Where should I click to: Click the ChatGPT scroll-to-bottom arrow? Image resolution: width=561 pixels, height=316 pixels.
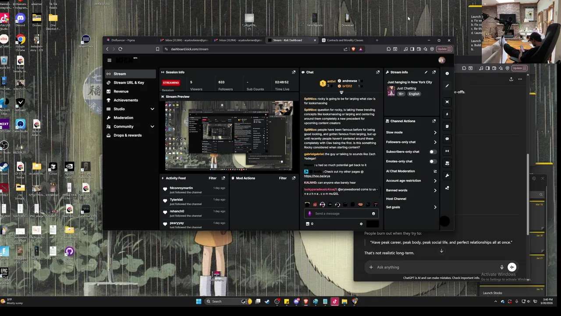click(441, 251)
